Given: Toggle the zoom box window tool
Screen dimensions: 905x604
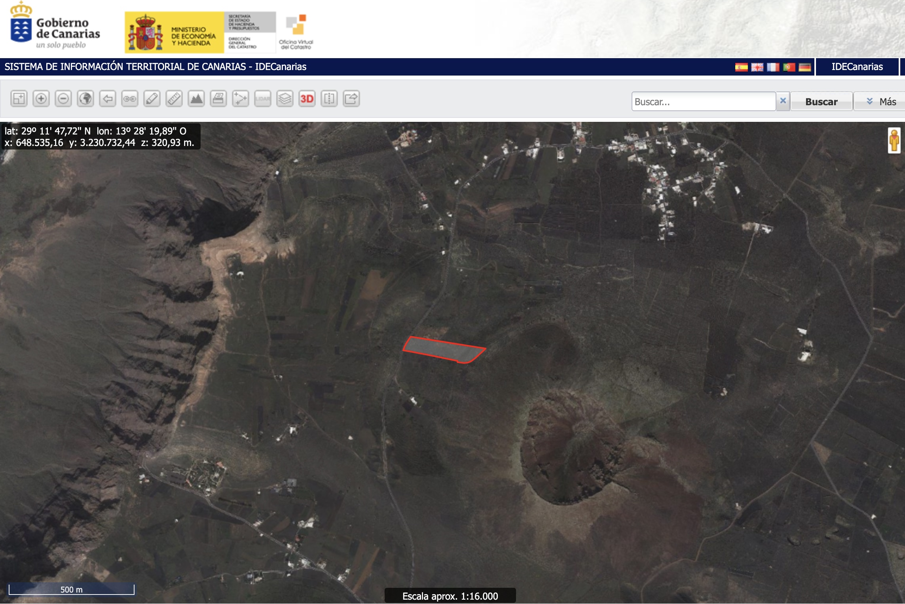Looking at the screenshot, I should point(19,99).
